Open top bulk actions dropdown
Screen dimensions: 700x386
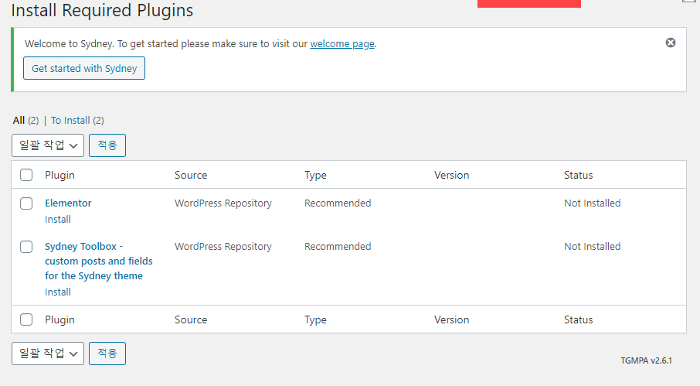(48, 145)
